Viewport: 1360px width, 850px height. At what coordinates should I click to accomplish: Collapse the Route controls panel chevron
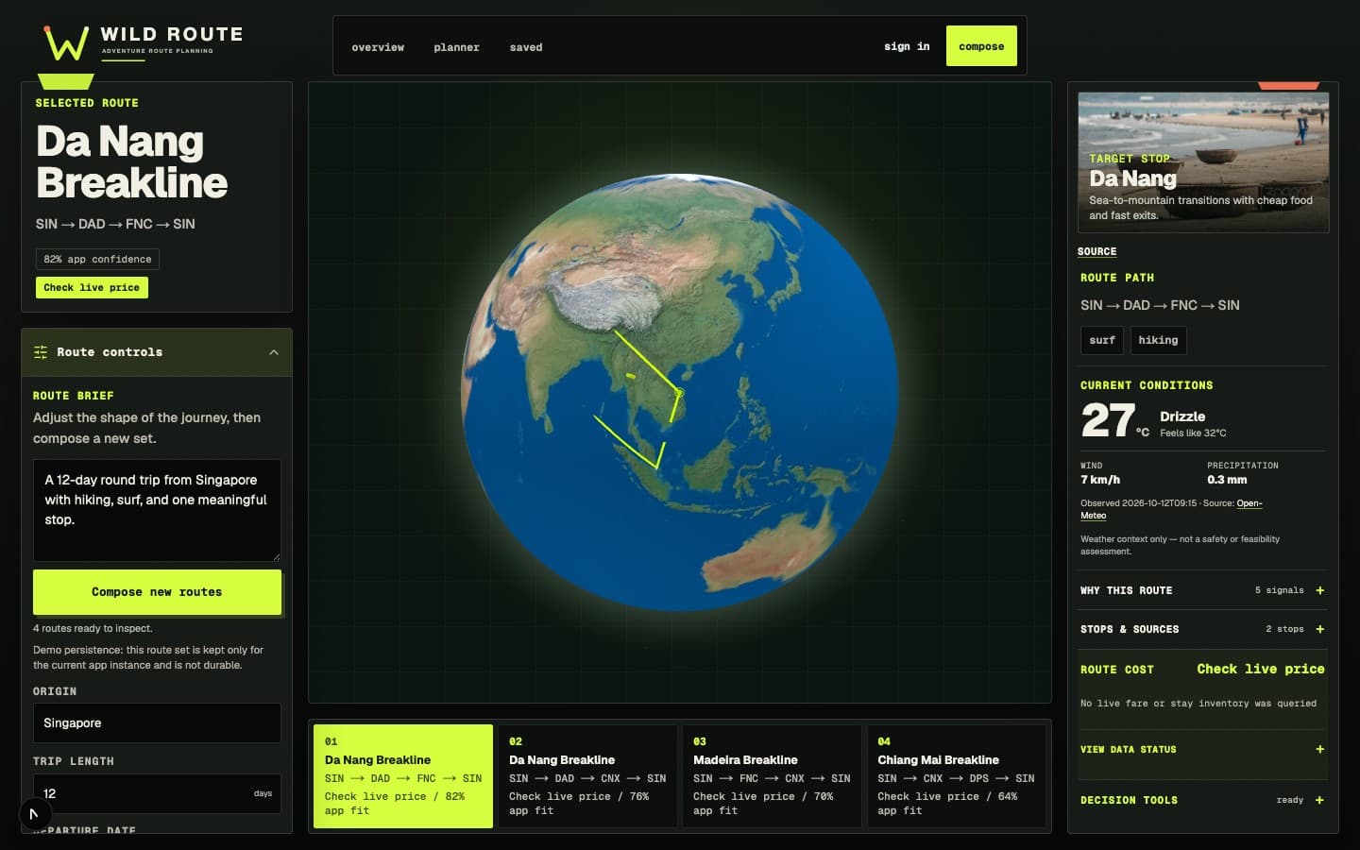click(x=274, y=352)
